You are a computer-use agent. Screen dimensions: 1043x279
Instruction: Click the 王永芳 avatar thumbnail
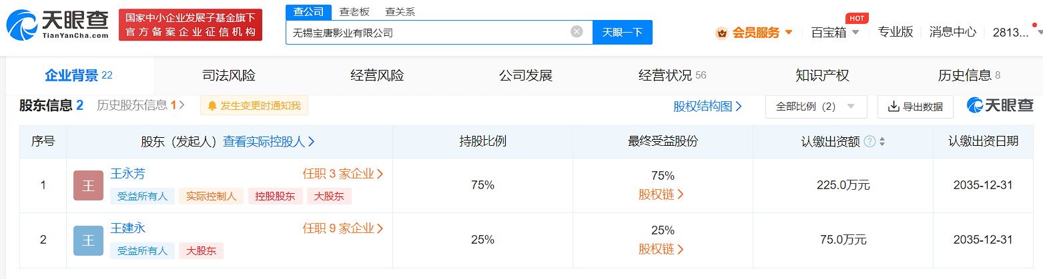[x=88, y=186]
